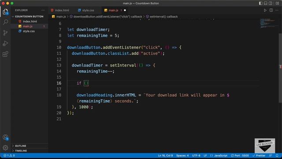Click line number 16 in gutter
282x159 pixels.
[x=59, y=83]
